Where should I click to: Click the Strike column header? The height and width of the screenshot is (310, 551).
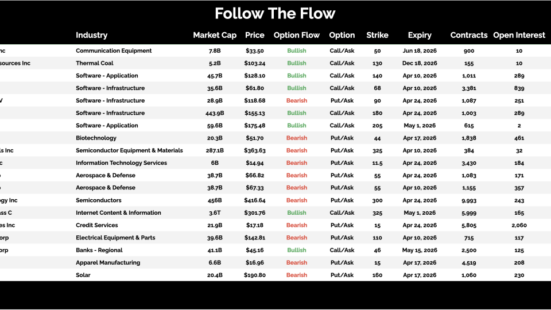377,35
